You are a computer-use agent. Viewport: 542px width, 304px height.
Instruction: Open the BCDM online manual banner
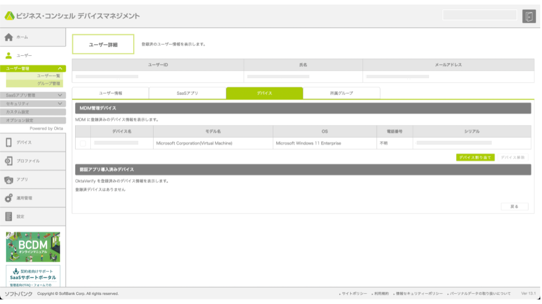tap(33, 247)
